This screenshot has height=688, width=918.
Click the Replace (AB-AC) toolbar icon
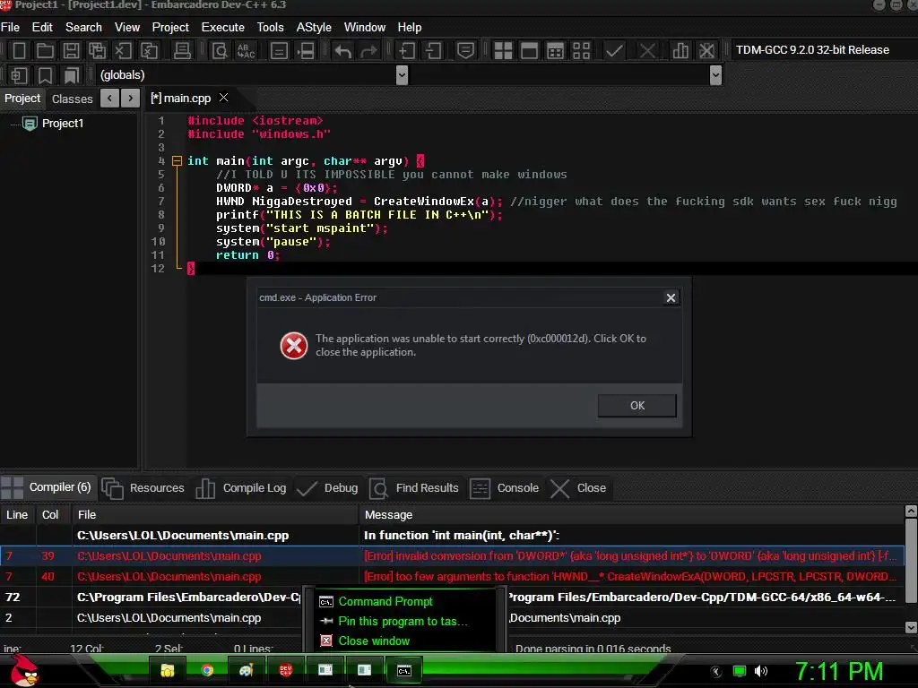click(x=246, y=50)
